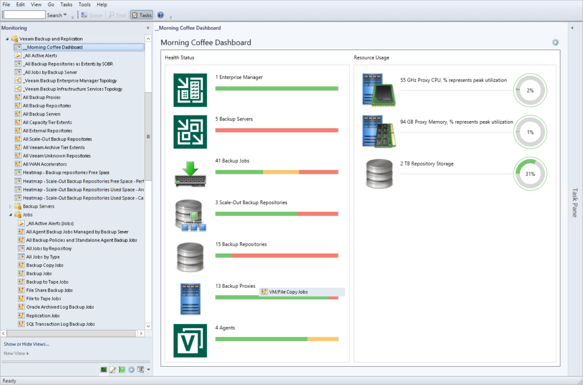The height and width of the screenshot is (385, 583).
Task: Select the Monitoring workspace icon at bottom left
Action: (103, 370)
